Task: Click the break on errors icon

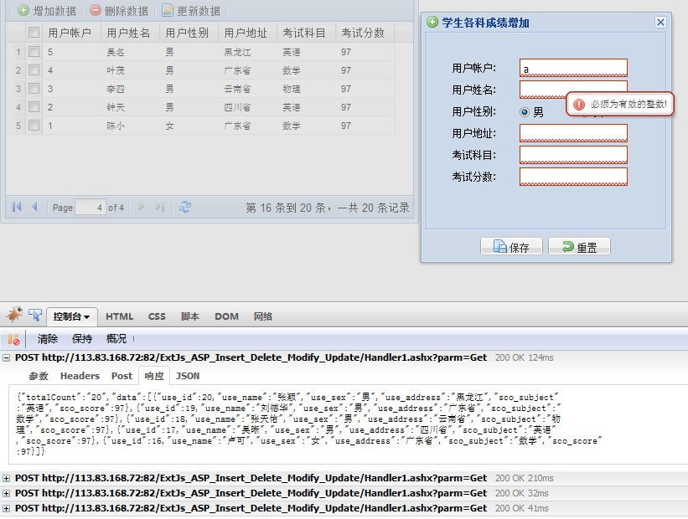Action: pyautogui.click(x=13, y=339)
